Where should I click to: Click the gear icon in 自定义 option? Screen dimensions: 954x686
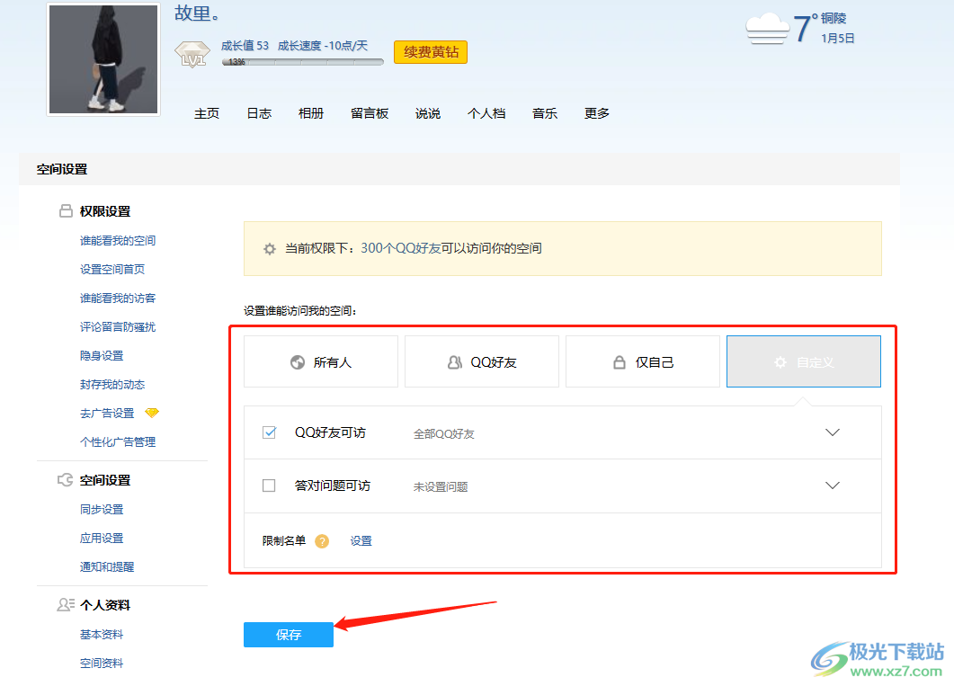[780, 362]
